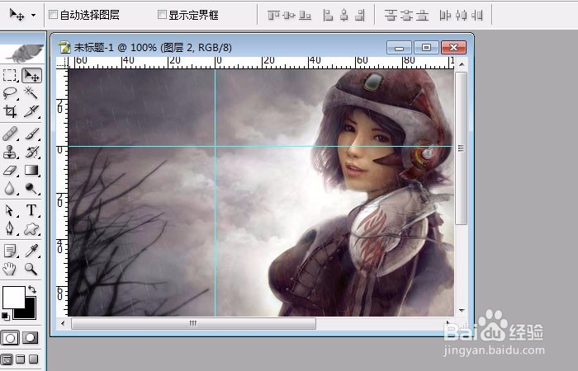Align top edges of layers
Image resolution: width=578 pixels, height=371 pixels.
273,16
